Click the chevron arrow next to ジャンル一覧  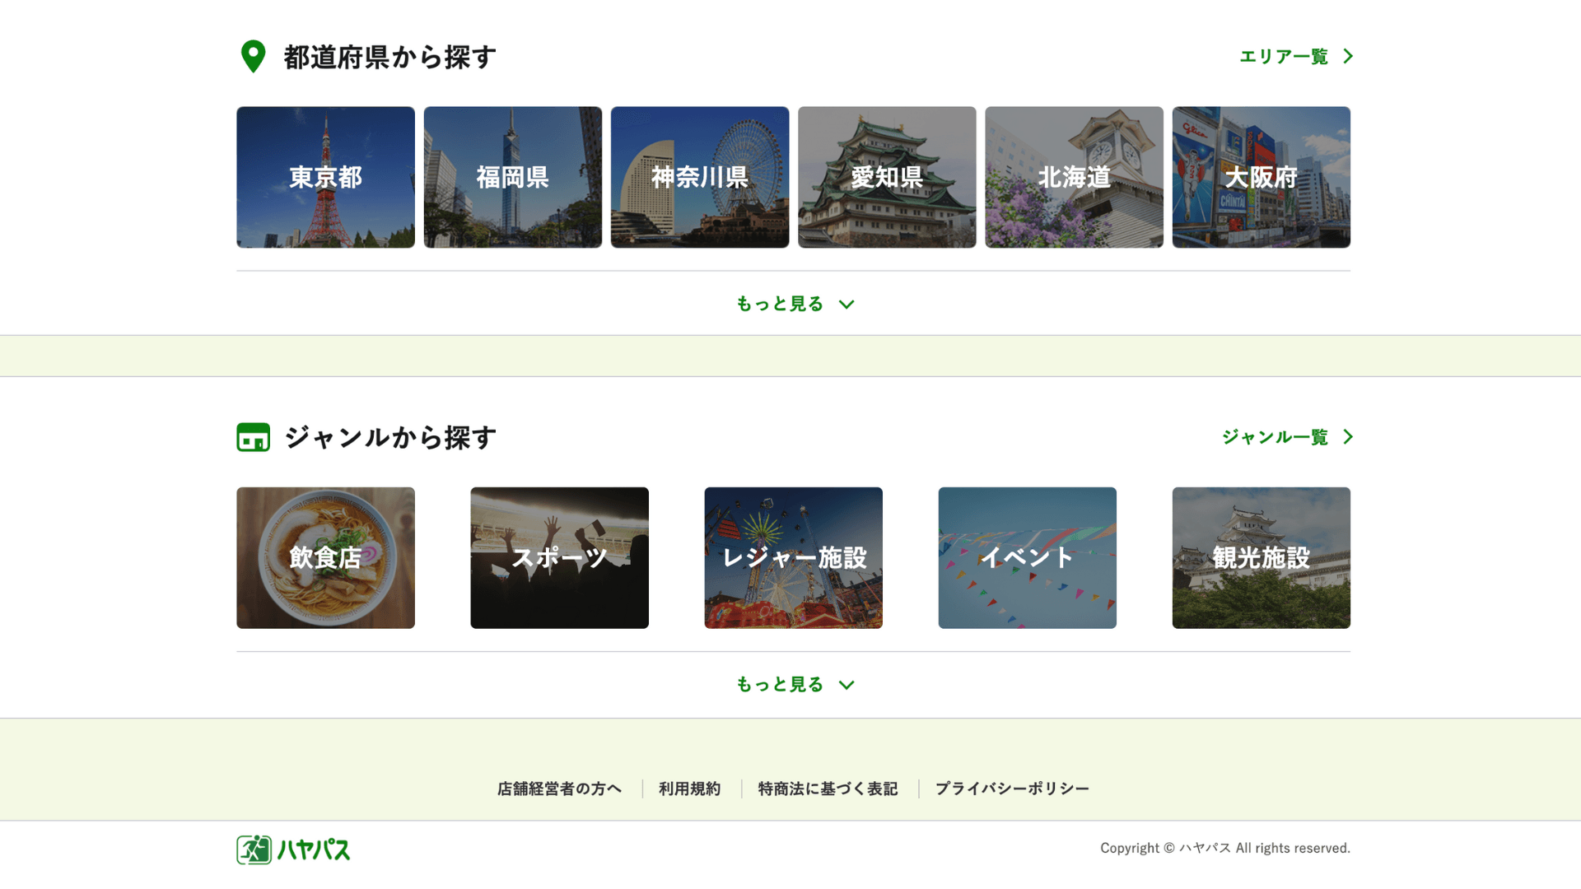(1348, 437)
